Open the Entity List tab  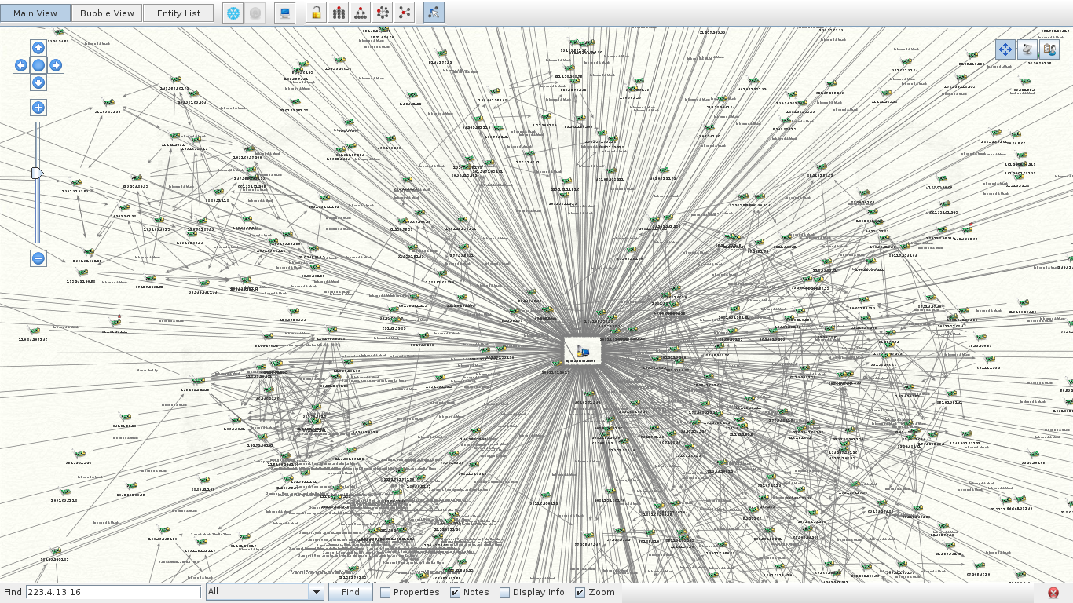[178, 13]
